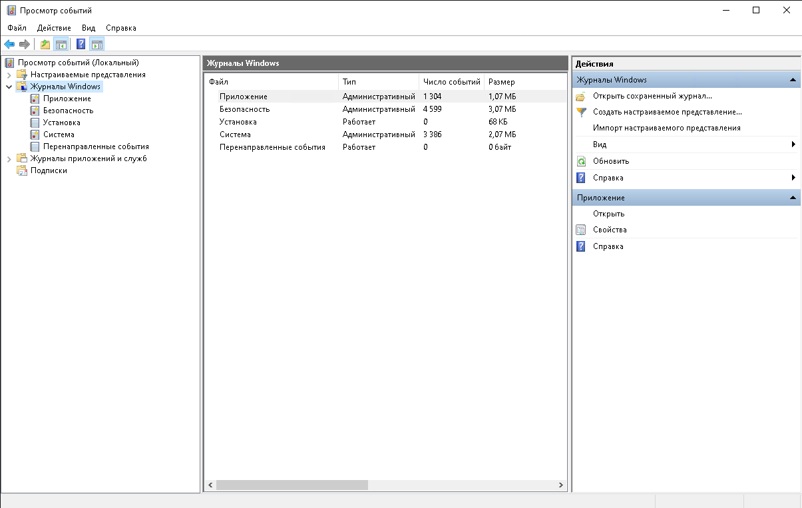The width and height of the screenshot is (802, 508).
Task: Click the refresh icon next to Обновить
Action: [581, 161]
